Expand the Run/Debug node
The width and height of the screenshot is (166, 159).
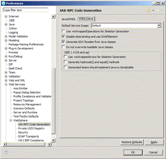(x=6, y=56)
